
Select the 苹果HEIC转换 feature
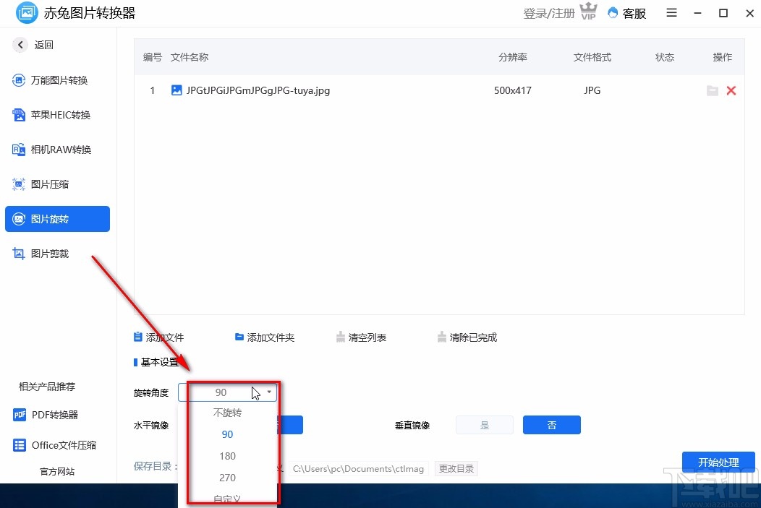pyautogui.click(x=56, y=115)
